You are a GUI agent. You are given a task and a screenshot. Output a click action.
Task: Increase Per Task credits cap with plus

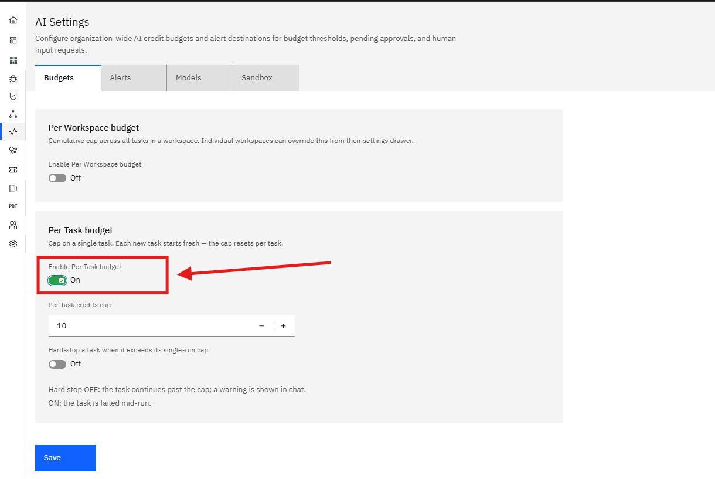[283, 326]
